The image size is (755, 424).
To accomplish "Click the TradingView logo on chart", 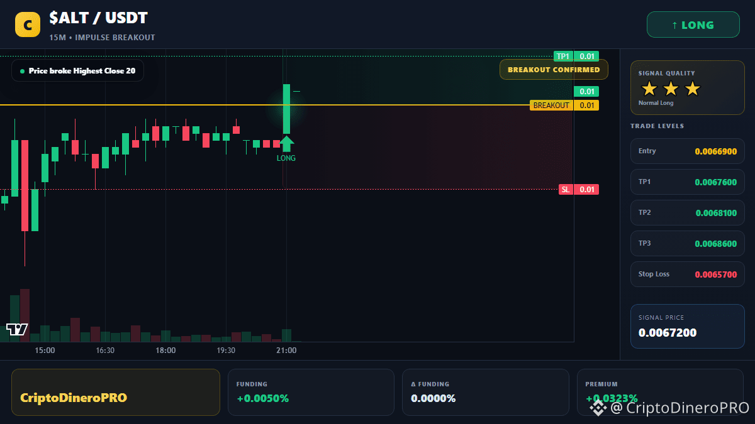I will (17, 329).
